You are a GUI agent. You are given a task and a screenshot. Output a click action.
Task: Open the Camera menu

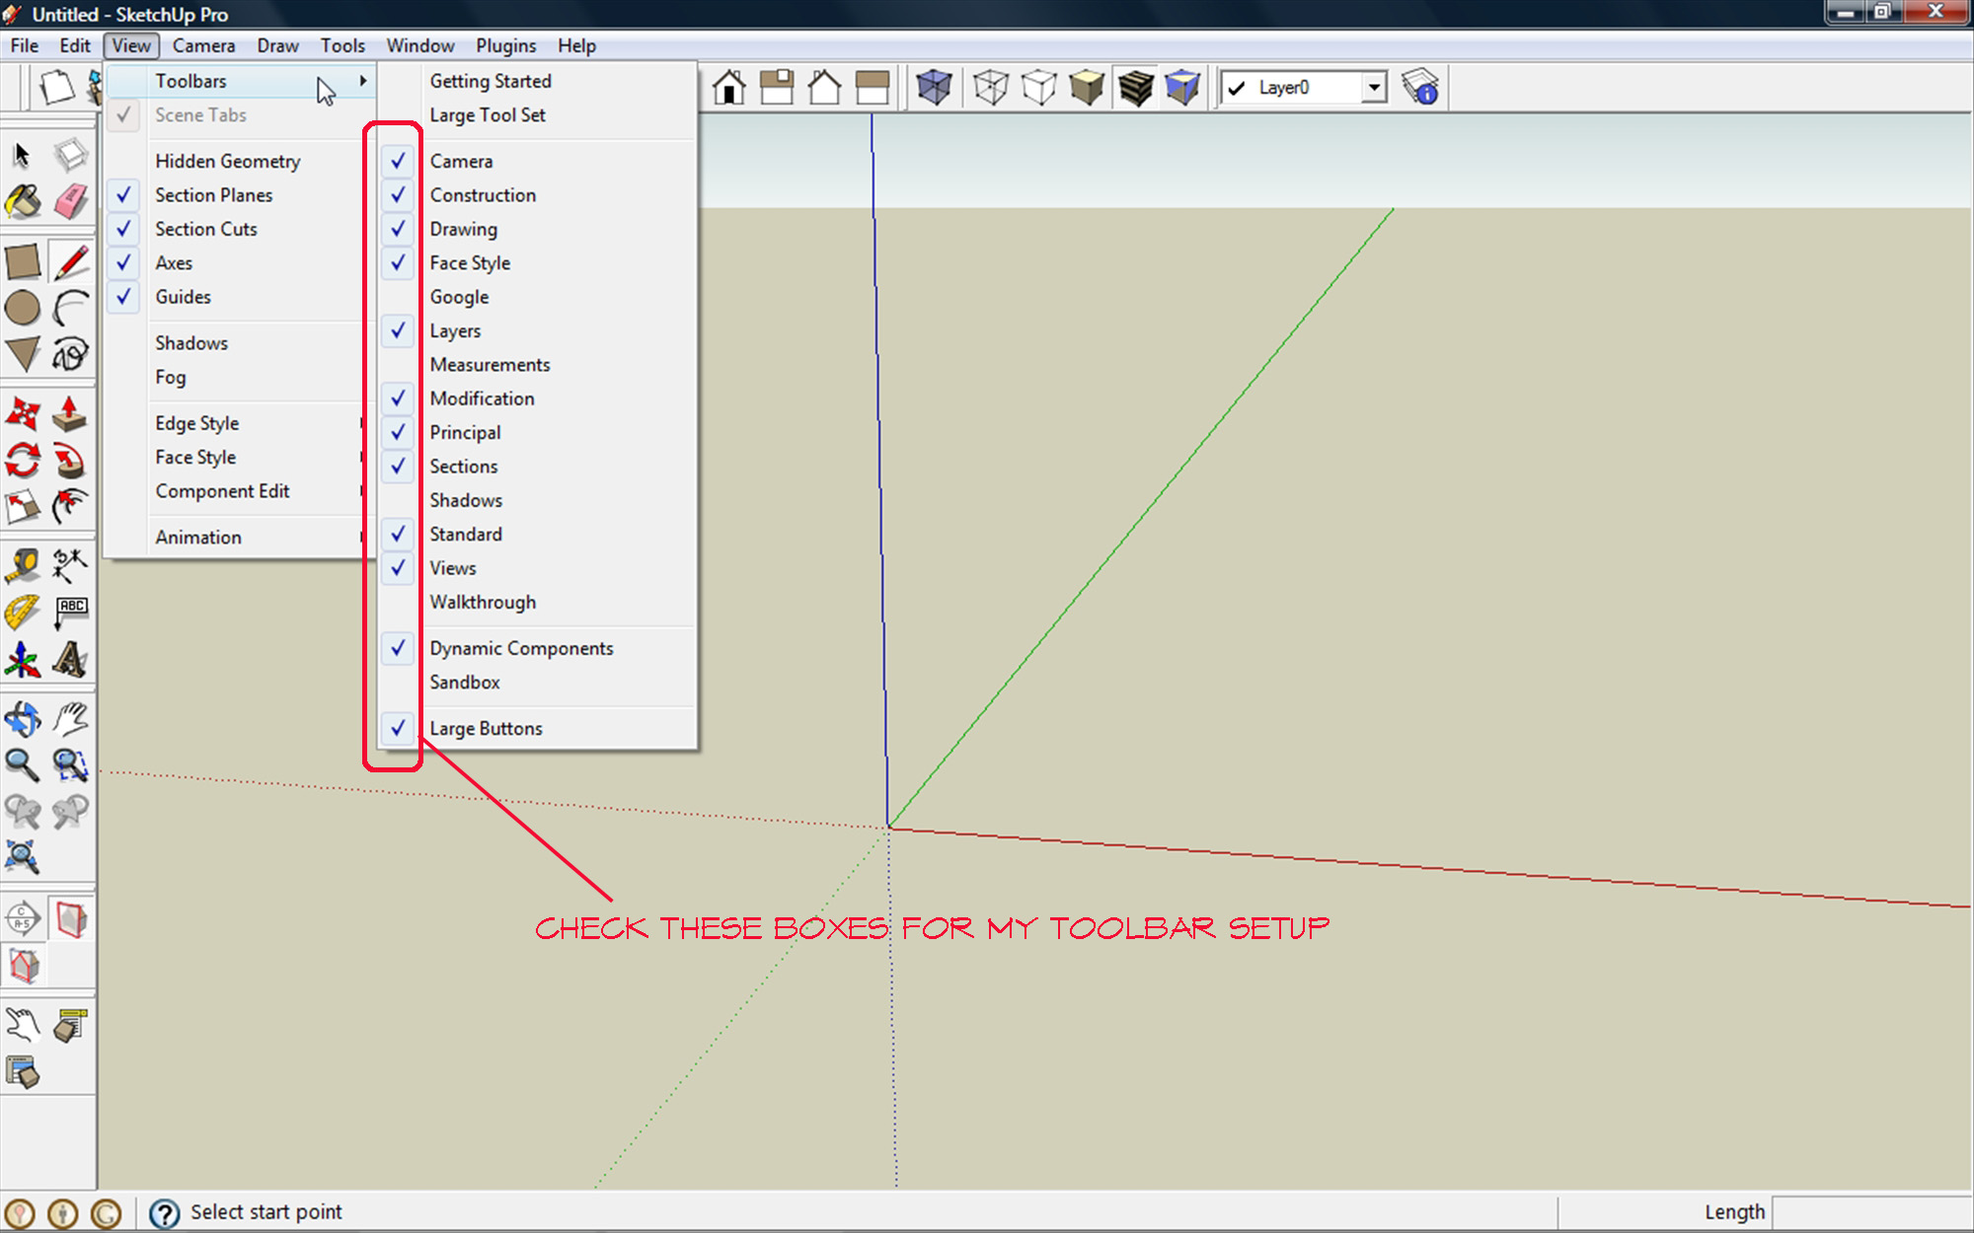(x=203, y=45)
